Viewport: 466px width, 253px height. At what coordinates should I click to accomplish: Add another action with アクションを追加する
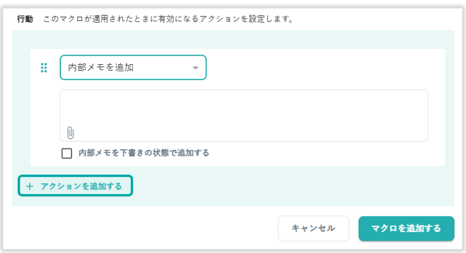pos(75,186)
